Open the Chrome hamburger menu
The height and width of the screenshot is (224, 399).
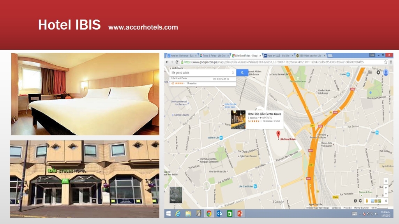point(390,62)
